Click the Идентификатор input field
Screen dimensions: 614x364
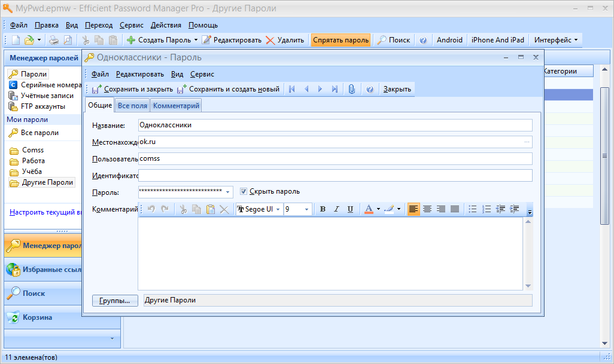click(335, 176)
